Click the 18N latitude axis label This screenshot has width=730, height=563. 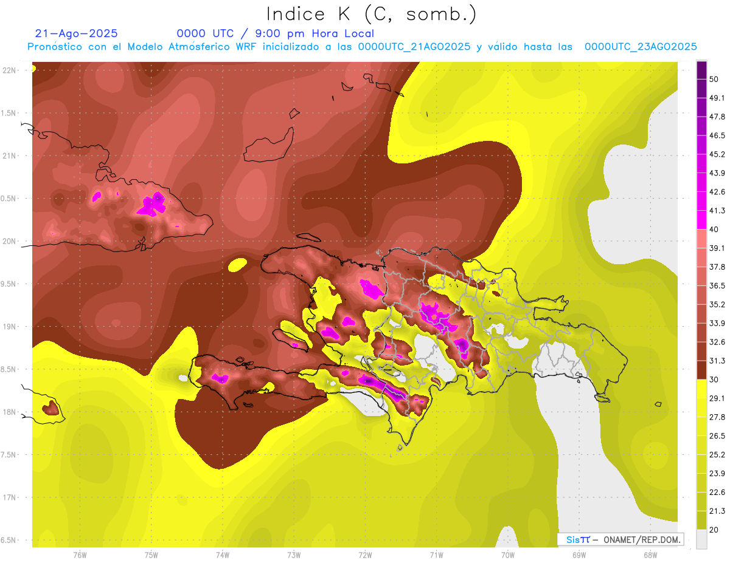pyautogui.click(x=9, y=412)
